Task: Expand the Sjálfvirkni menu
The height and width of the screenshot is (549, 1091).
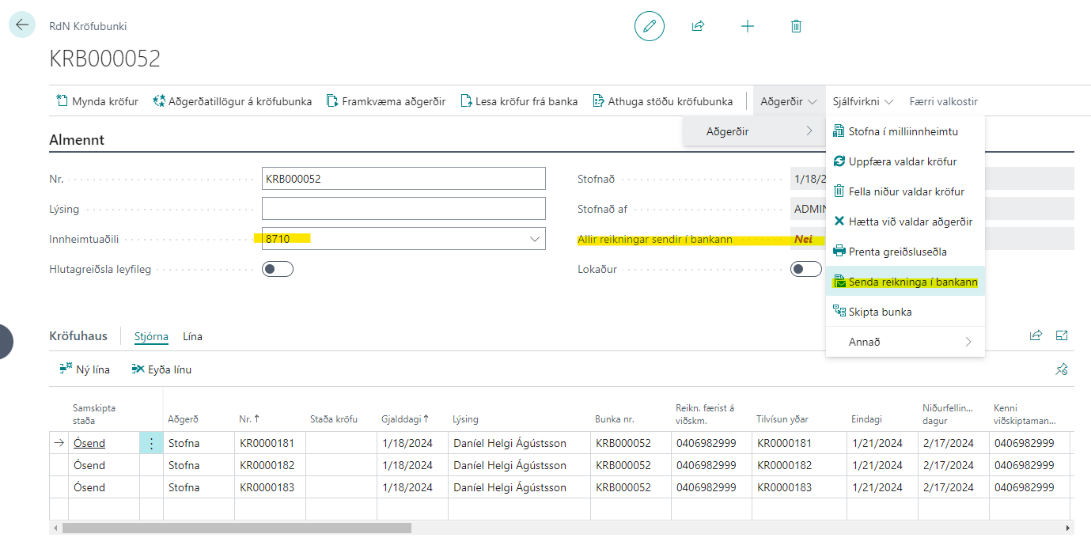Action: 862,101
